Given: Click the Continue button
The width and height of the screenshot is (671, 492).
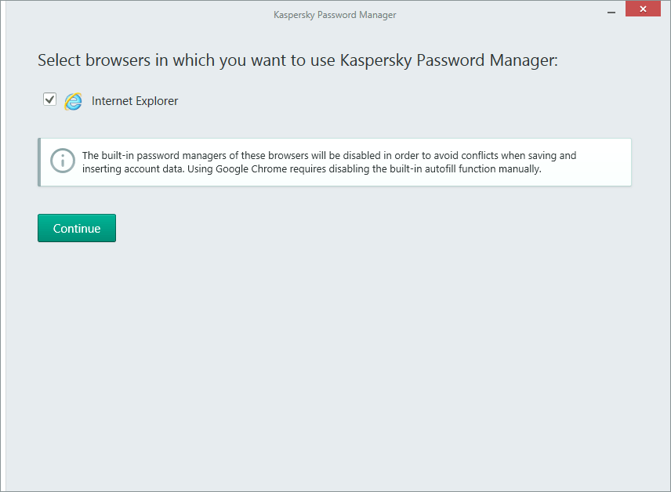Looking at the screenshot, I should 77,228.
